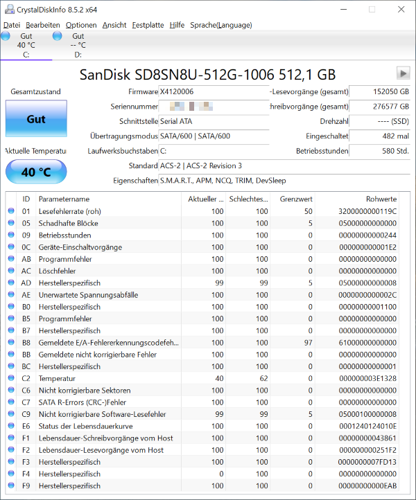Click status dot of Geräte-Einschaltvorgänge row
The width and height of the screenshot is (416, 500).
tap(11, 247)
